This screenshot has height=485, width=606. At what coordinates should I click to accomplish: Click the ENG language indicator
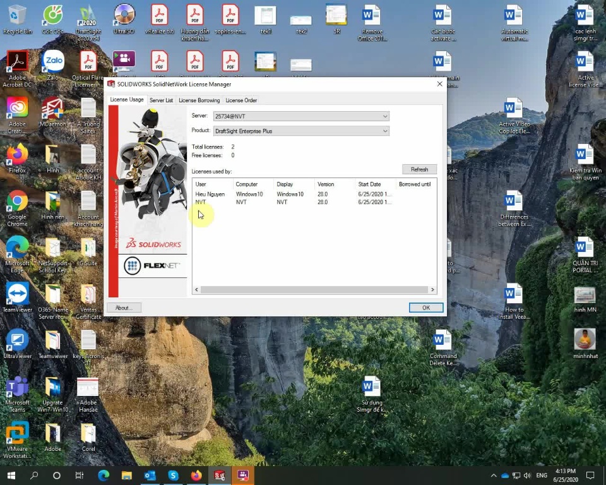click(x=542, y=476)
